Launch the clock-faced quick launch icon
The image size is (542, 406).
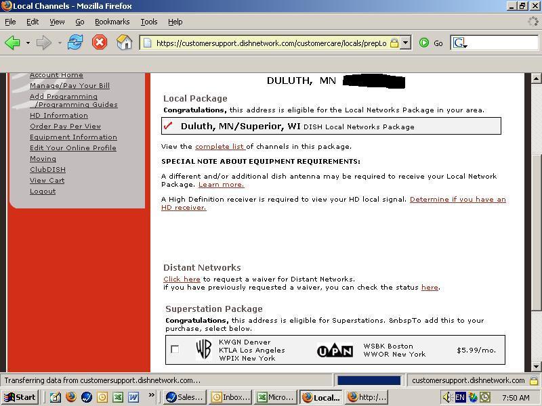(x=102, y=397)
